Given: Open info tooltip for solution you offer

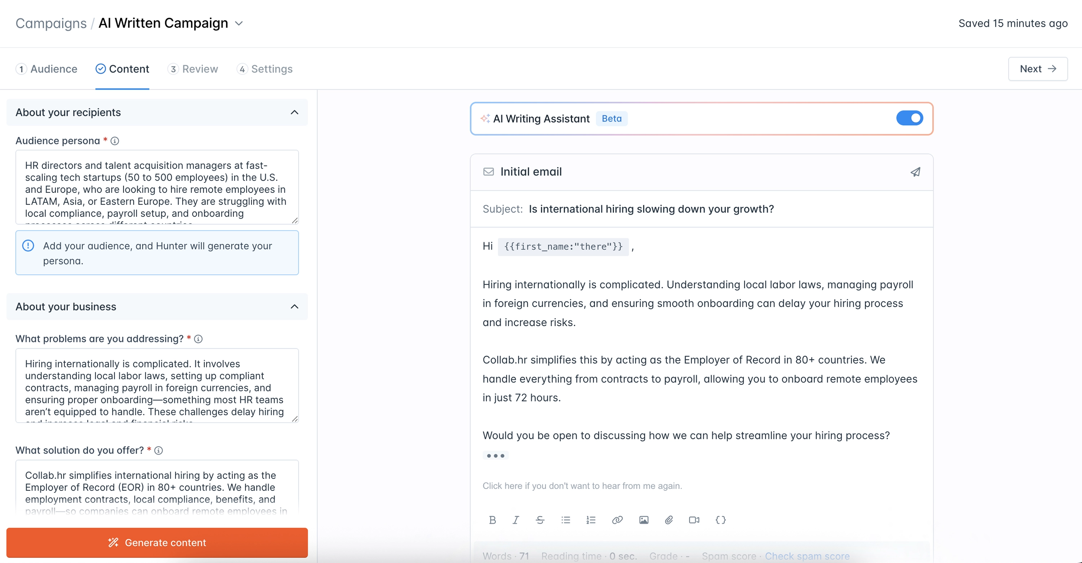Looking at the screenshot, I should 158,450.
